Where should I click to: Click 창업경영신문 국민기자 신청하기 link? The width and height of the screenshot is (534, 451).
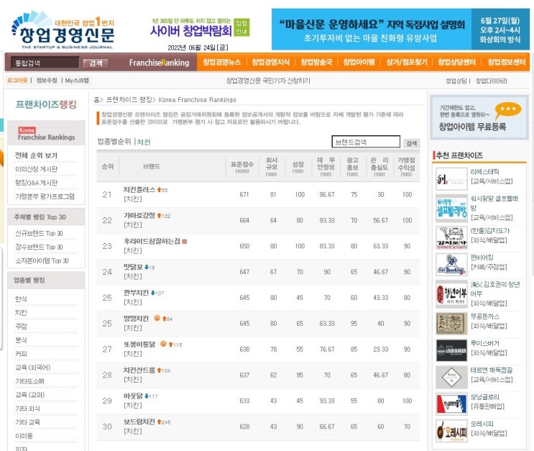(268, 81)
